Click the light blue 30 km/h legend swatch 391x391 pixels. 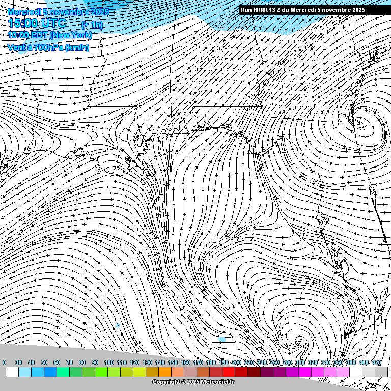pyautogui.click(x=25, y=372)
